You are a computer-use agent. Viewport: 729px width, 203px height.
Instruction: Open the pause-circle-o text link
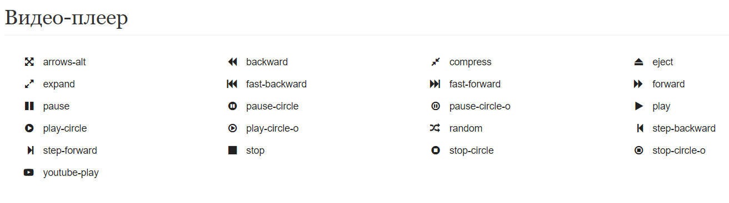(480, 106)
